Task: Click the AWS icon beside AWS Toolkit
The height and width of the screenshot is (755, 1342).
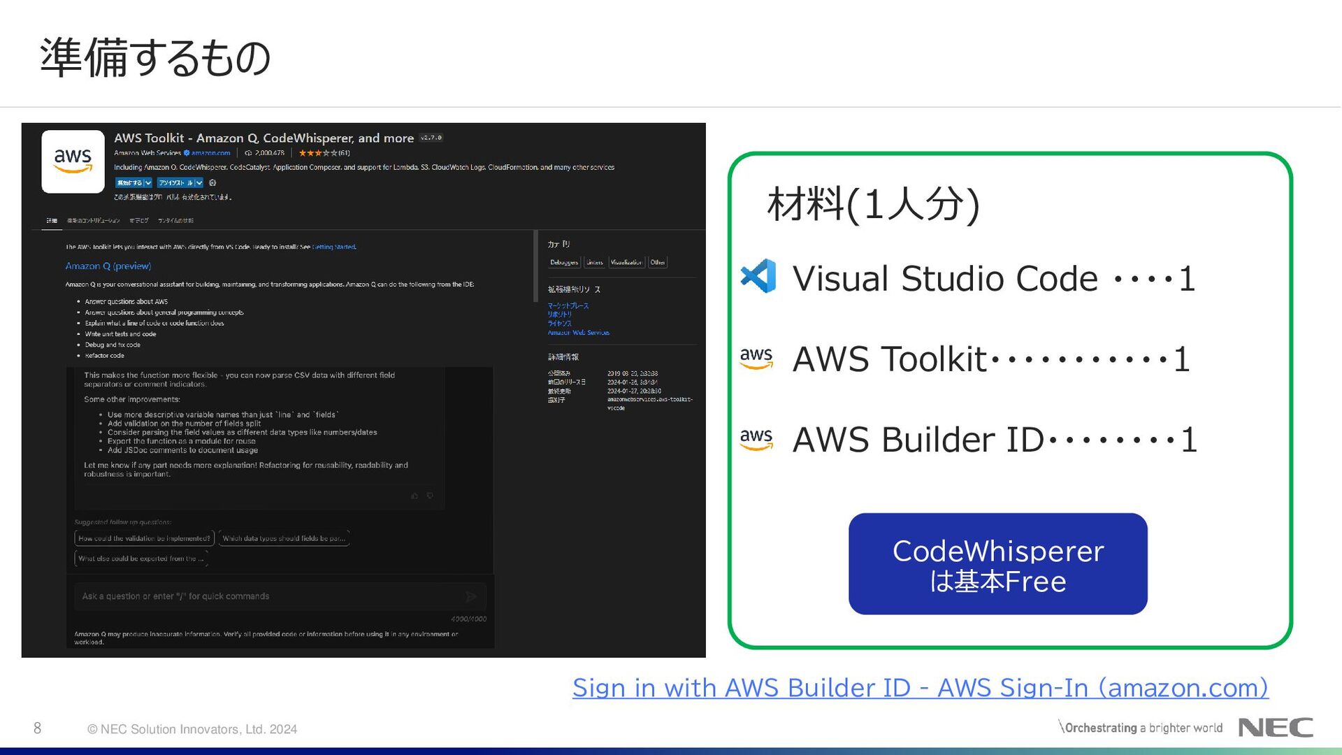Action: (x=756, y=357)
